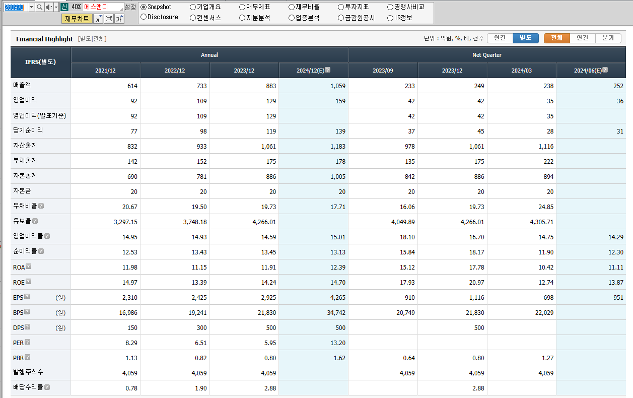Click the help icon beside 부채비율
This screenshot has height=398, width=633.
(x=41, y=206)
